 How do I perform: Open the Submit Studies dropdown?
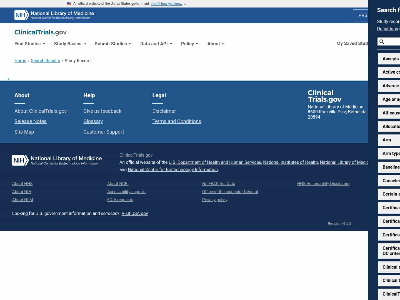click(113, 44)
